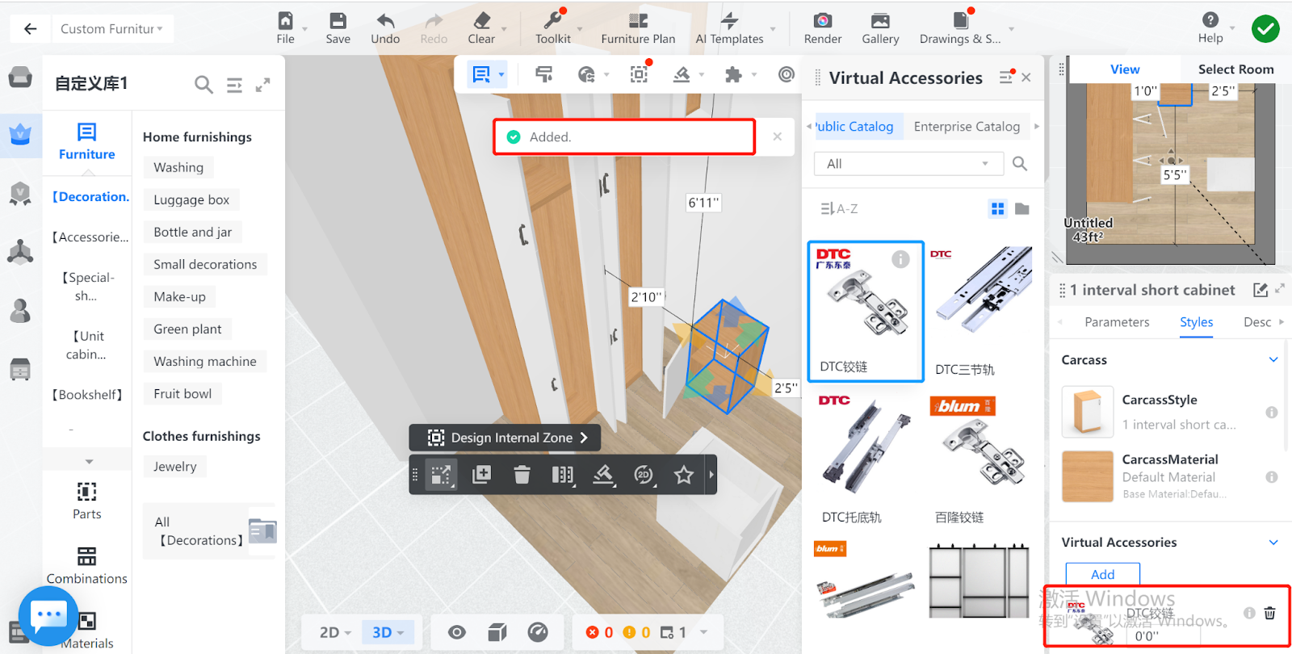Image resolution: width=1292 pixels, height=654 pixels.
Task: Open the Parameters tab
Action: (1116, 322)
